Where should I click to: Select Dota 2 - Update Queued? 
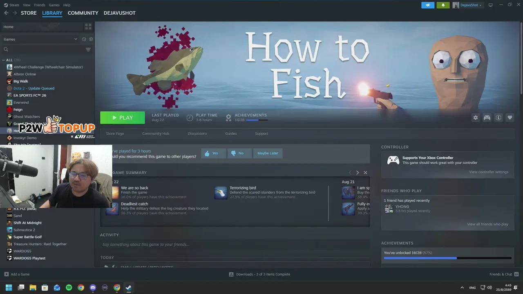coord(34,88)
